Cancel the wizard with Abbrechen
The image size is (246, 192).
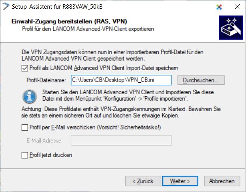pos(222,181)
